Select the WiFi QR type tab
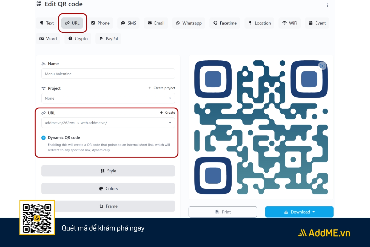 click(x=290, y=23)
